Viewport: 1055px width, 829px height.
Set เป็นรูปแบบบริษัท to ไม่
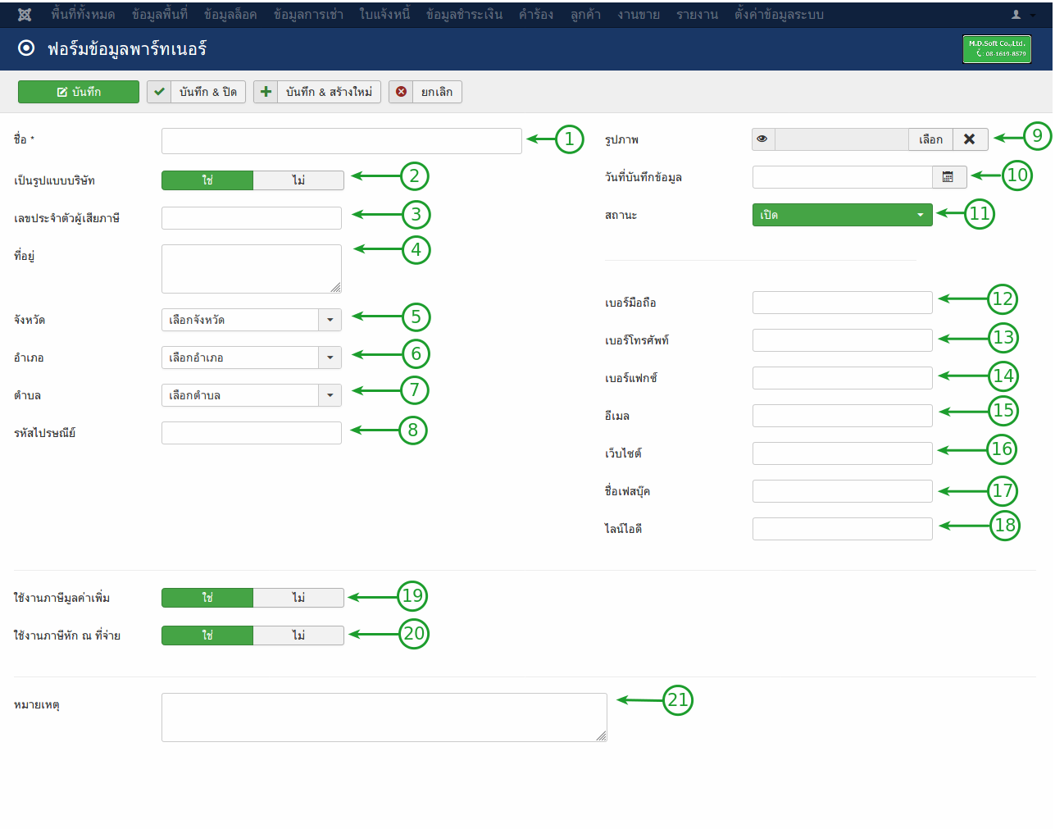click(298, 180)
